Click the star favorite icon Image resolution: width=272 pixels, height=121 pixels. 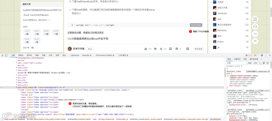[161, 49]
